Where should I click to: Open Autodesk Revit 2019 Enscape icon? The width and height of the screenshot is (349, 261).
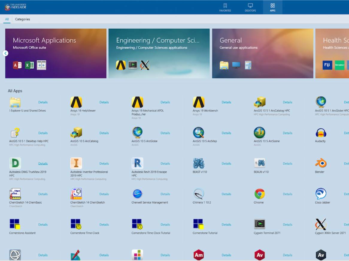pos(137,163)
